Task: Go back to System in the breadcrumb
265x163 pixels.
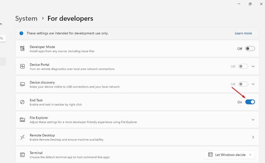Action: point(26,19)
